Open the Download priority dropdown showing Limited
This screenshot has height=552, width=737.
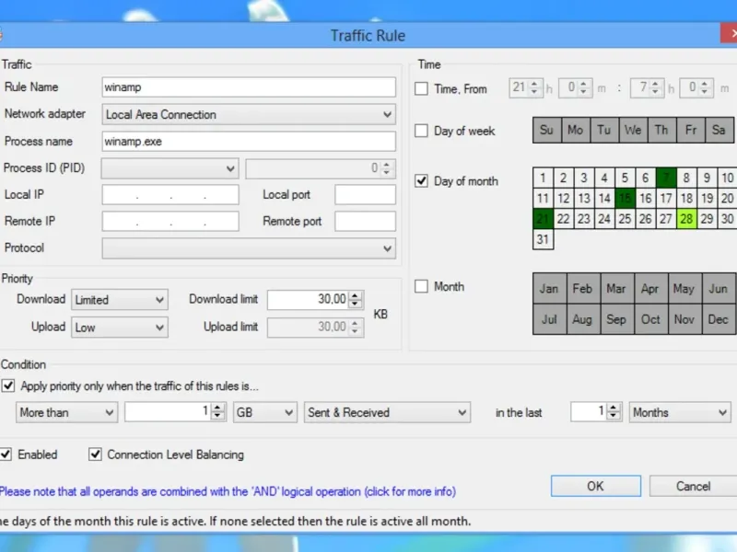(x=120, y=300)
